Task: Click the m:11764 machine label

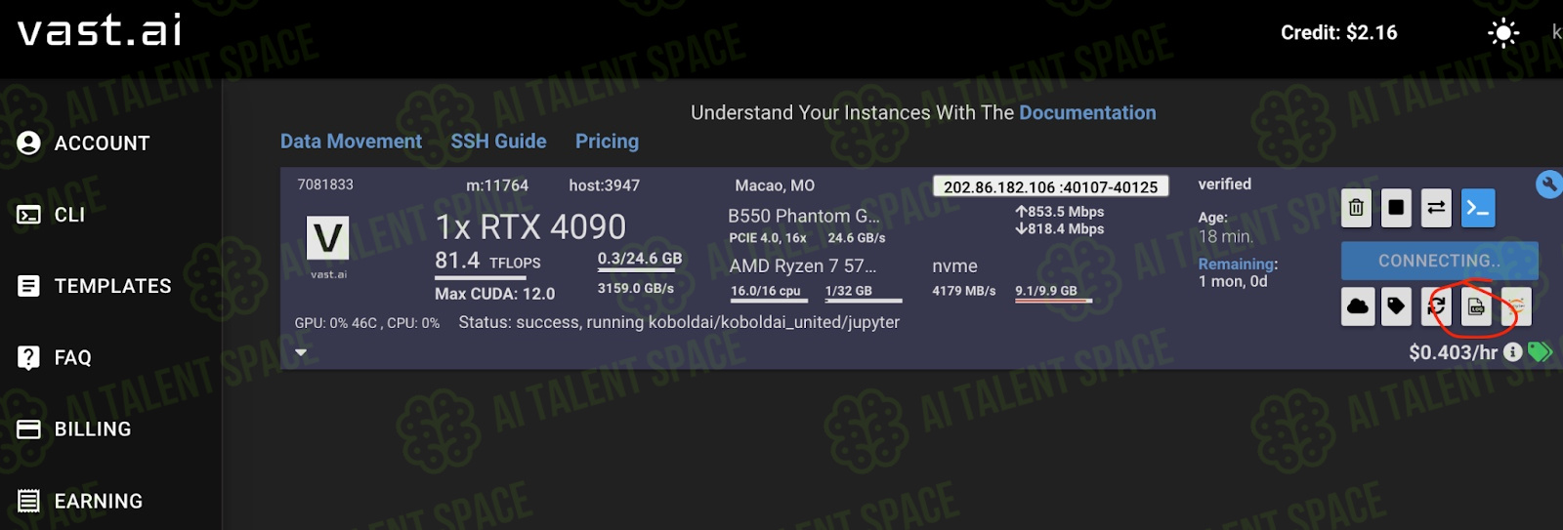Action: 497,185
